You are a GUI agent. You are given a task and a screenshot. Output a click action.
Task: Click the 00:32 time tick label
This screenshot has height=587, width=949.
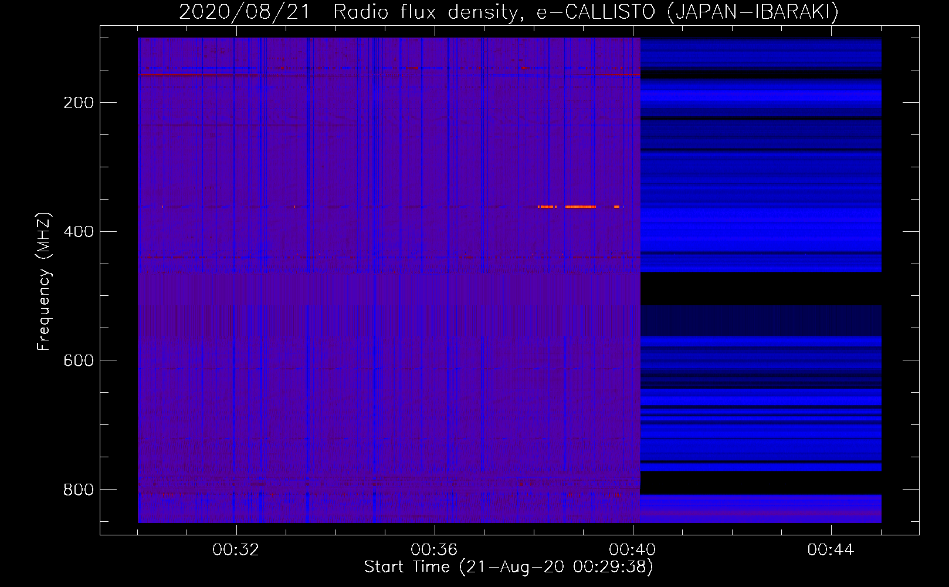coord(236,550)
